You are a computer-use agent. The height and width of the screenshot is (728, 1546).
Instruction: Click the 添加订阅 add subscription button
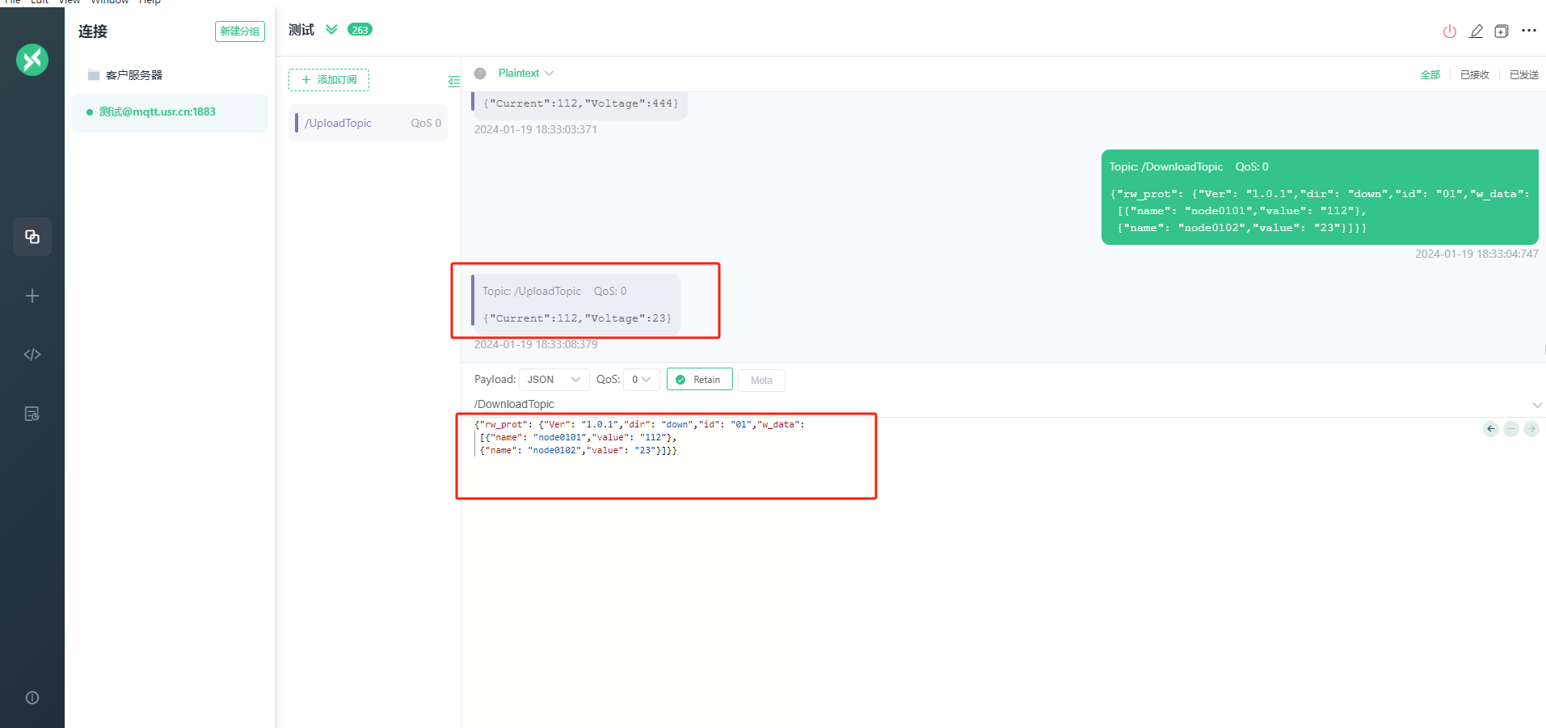329,80
